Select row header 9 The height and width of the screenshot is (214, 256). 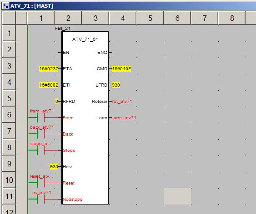9,164
